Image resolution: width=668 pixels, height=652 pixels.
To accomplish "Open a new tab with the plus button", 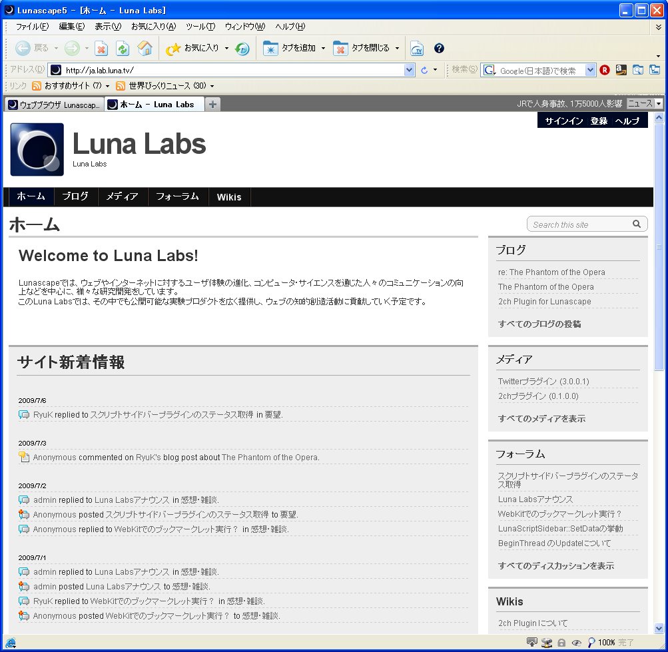I will (x=212, y=105).
